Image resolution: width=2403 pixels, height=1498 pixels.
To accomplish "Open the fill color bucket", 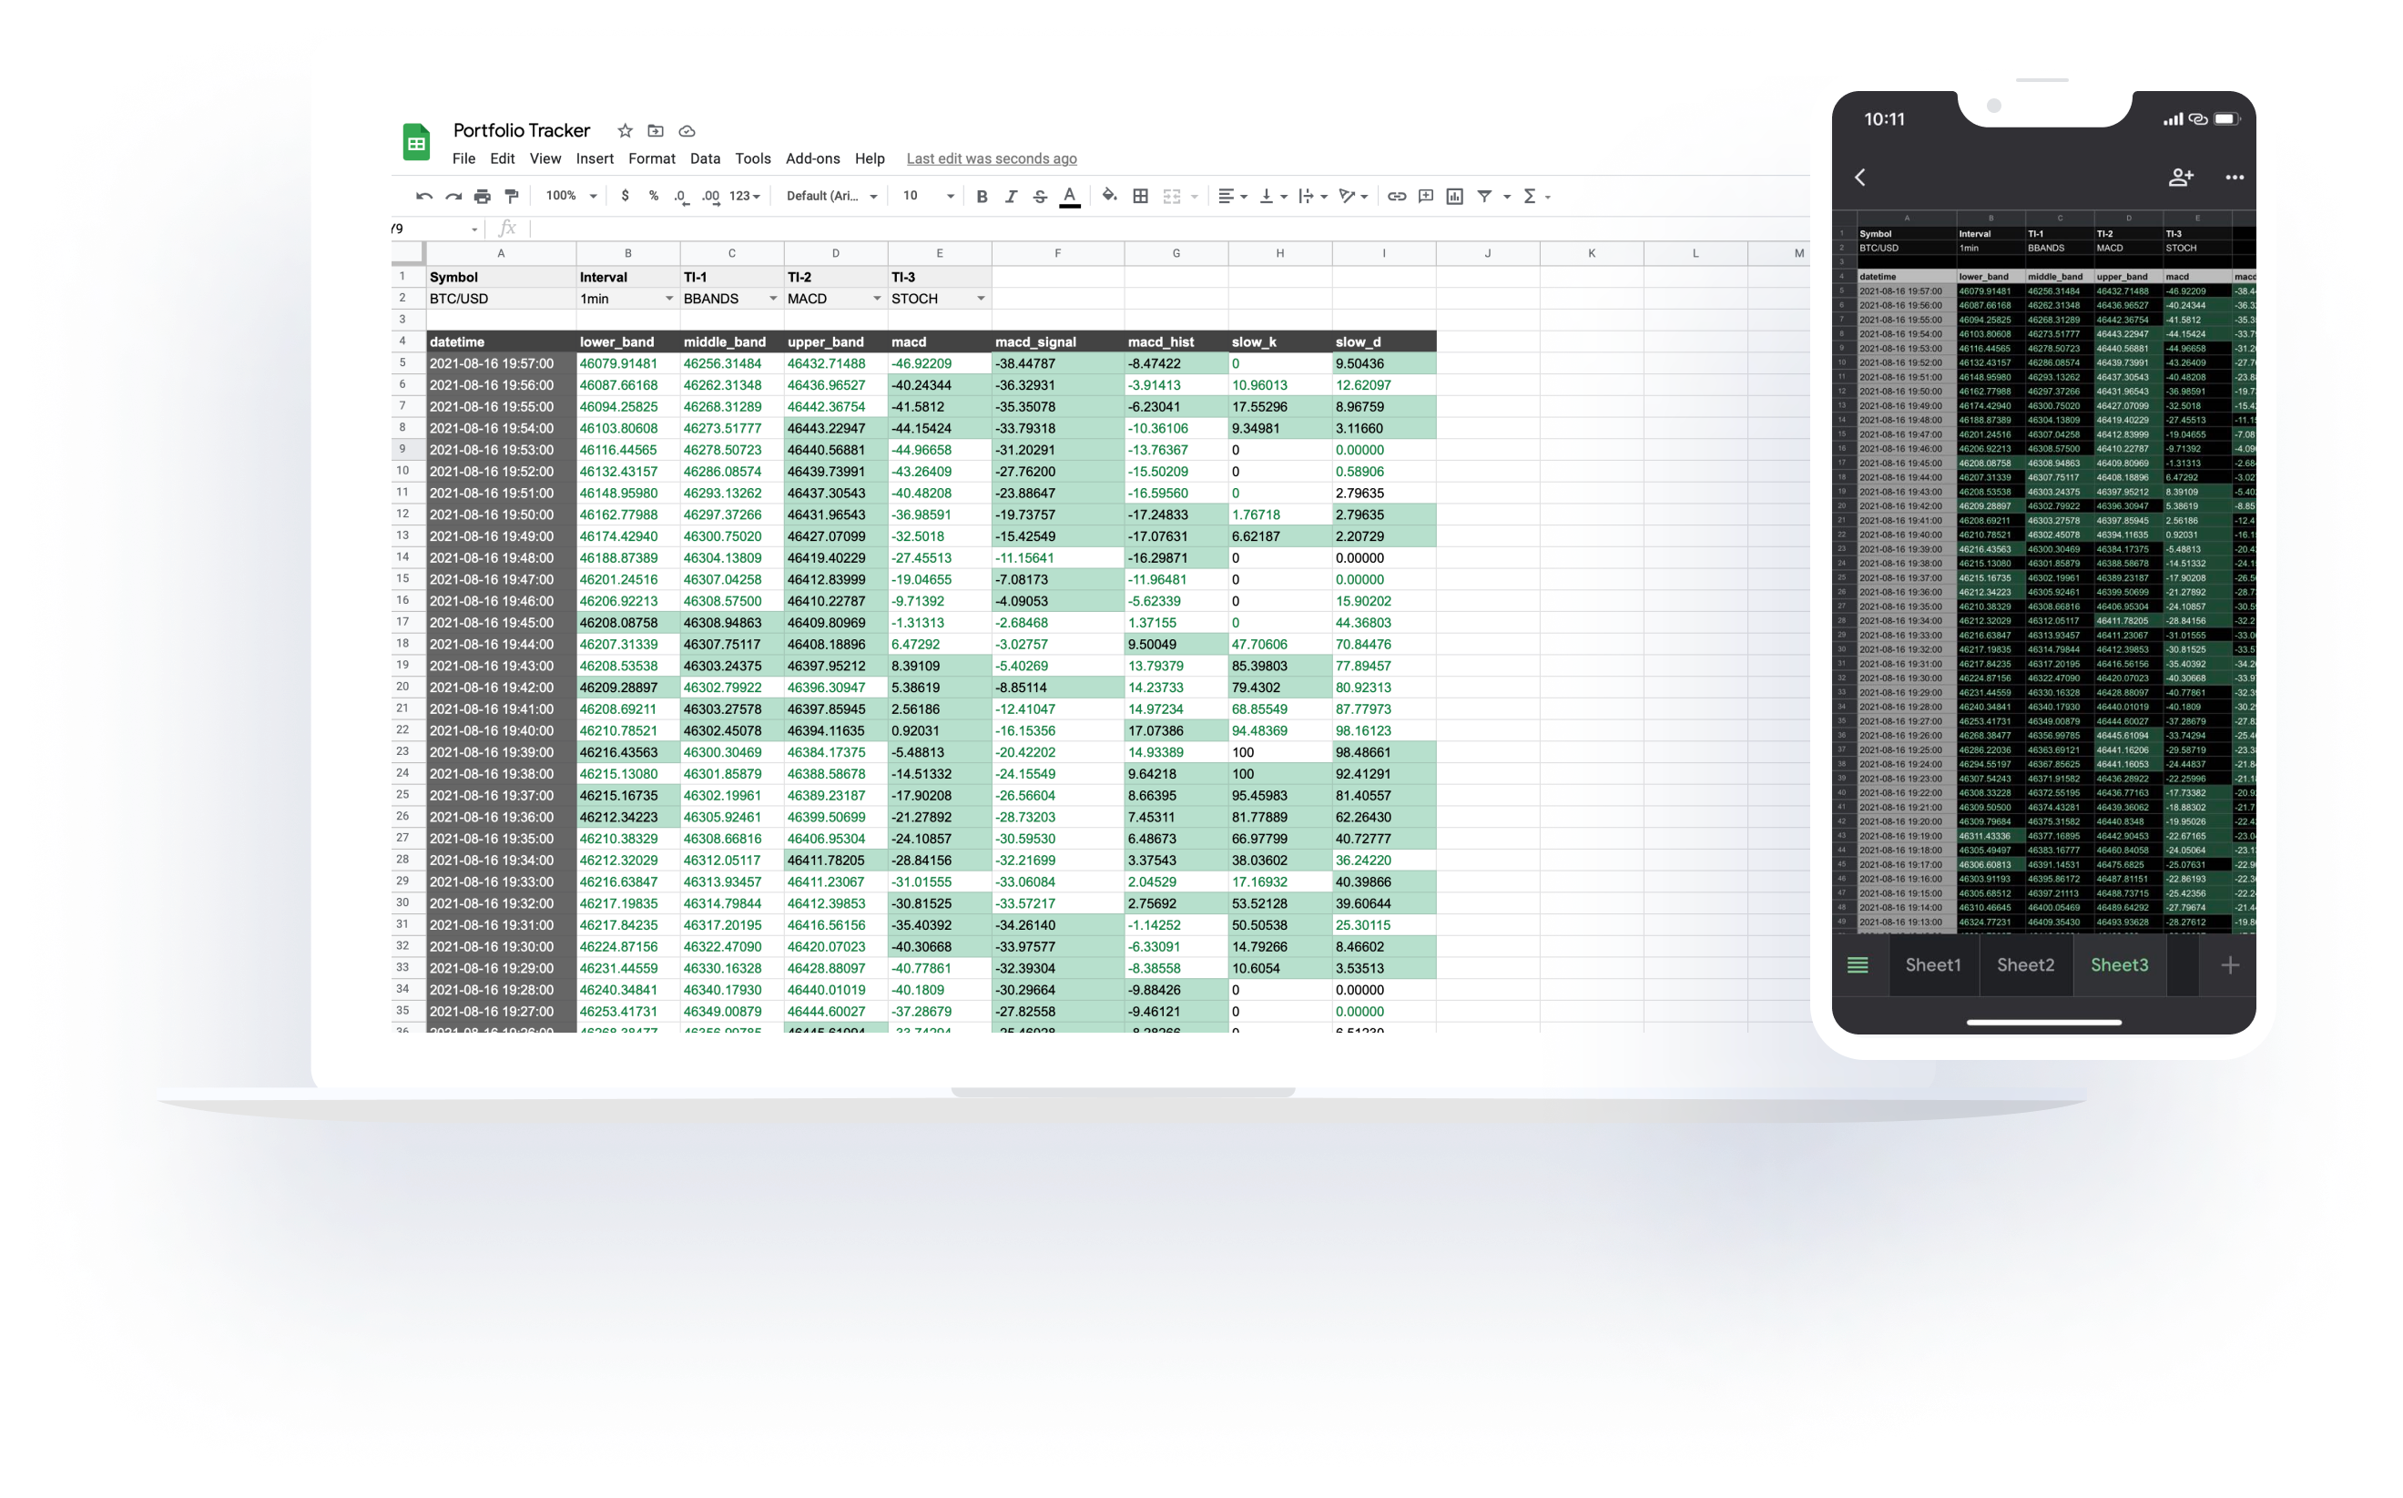I will click(x=1109, y=196).
